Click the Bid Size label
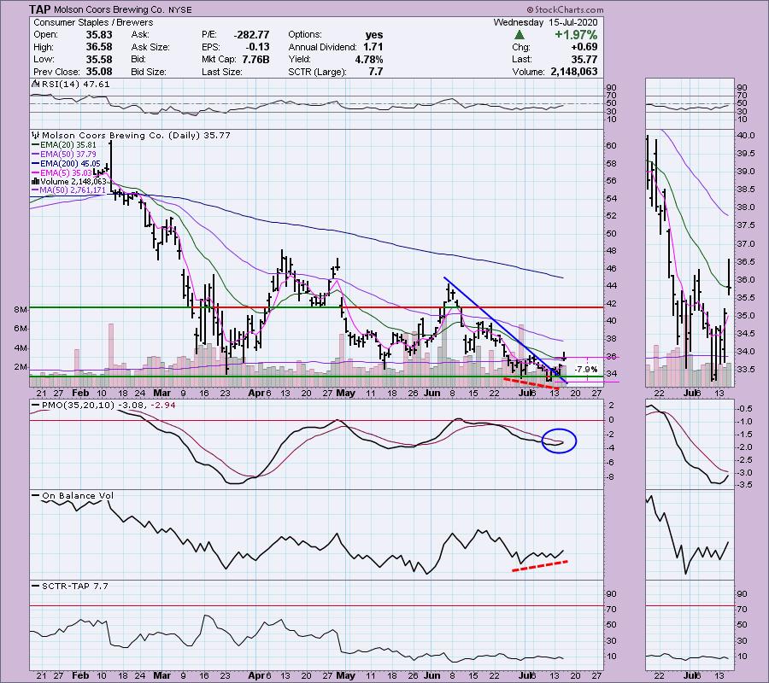This screenshot has width=769, height=683. click(x=149, y=72)
